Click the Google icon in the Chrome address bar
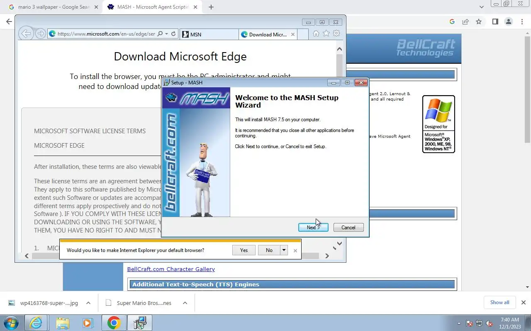Viewport: 531px width, 331px height. (x=452, y=22)
